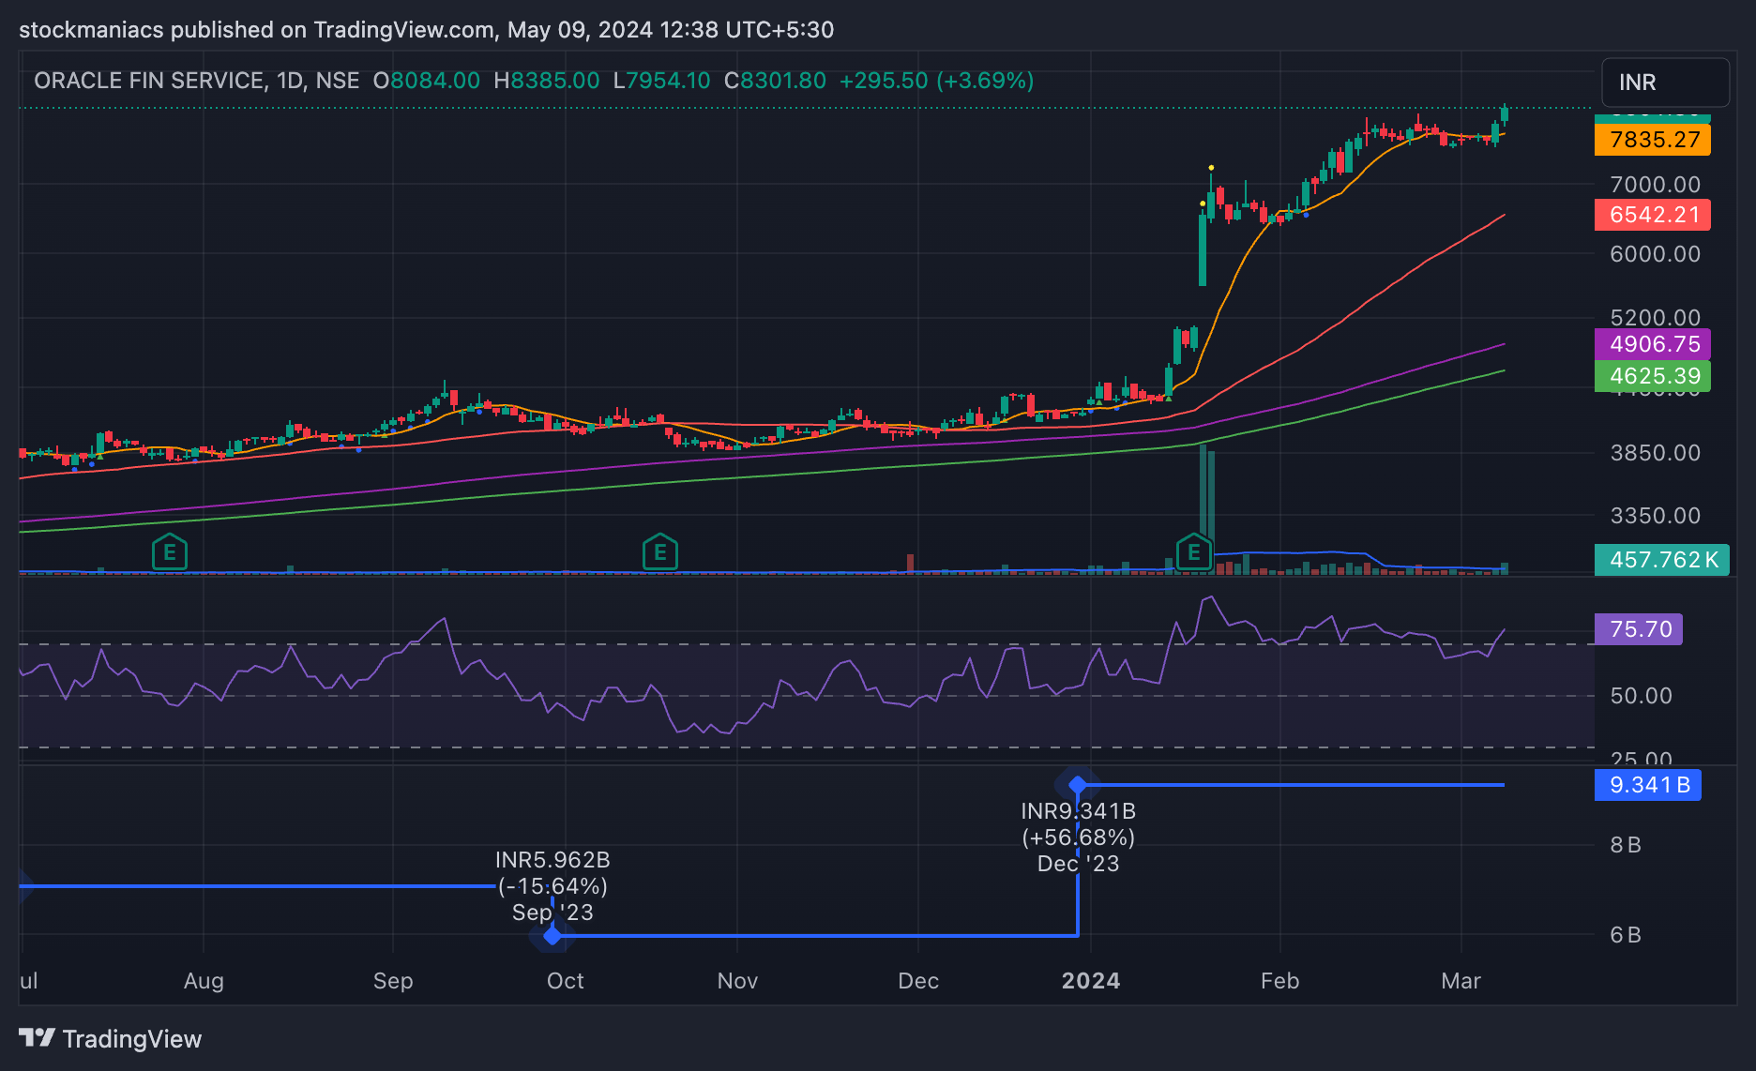Click the stockmaniacs publisher link
This screenshot has width=1756, height=1071.
coord(91,29)
